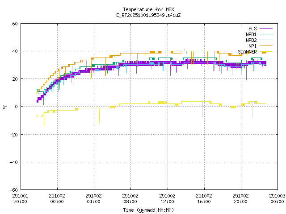Select the NPI legend label
Image resolution: width=286 pixels, height=214 pixels.
pyautogui.click(x=252, y=46)
